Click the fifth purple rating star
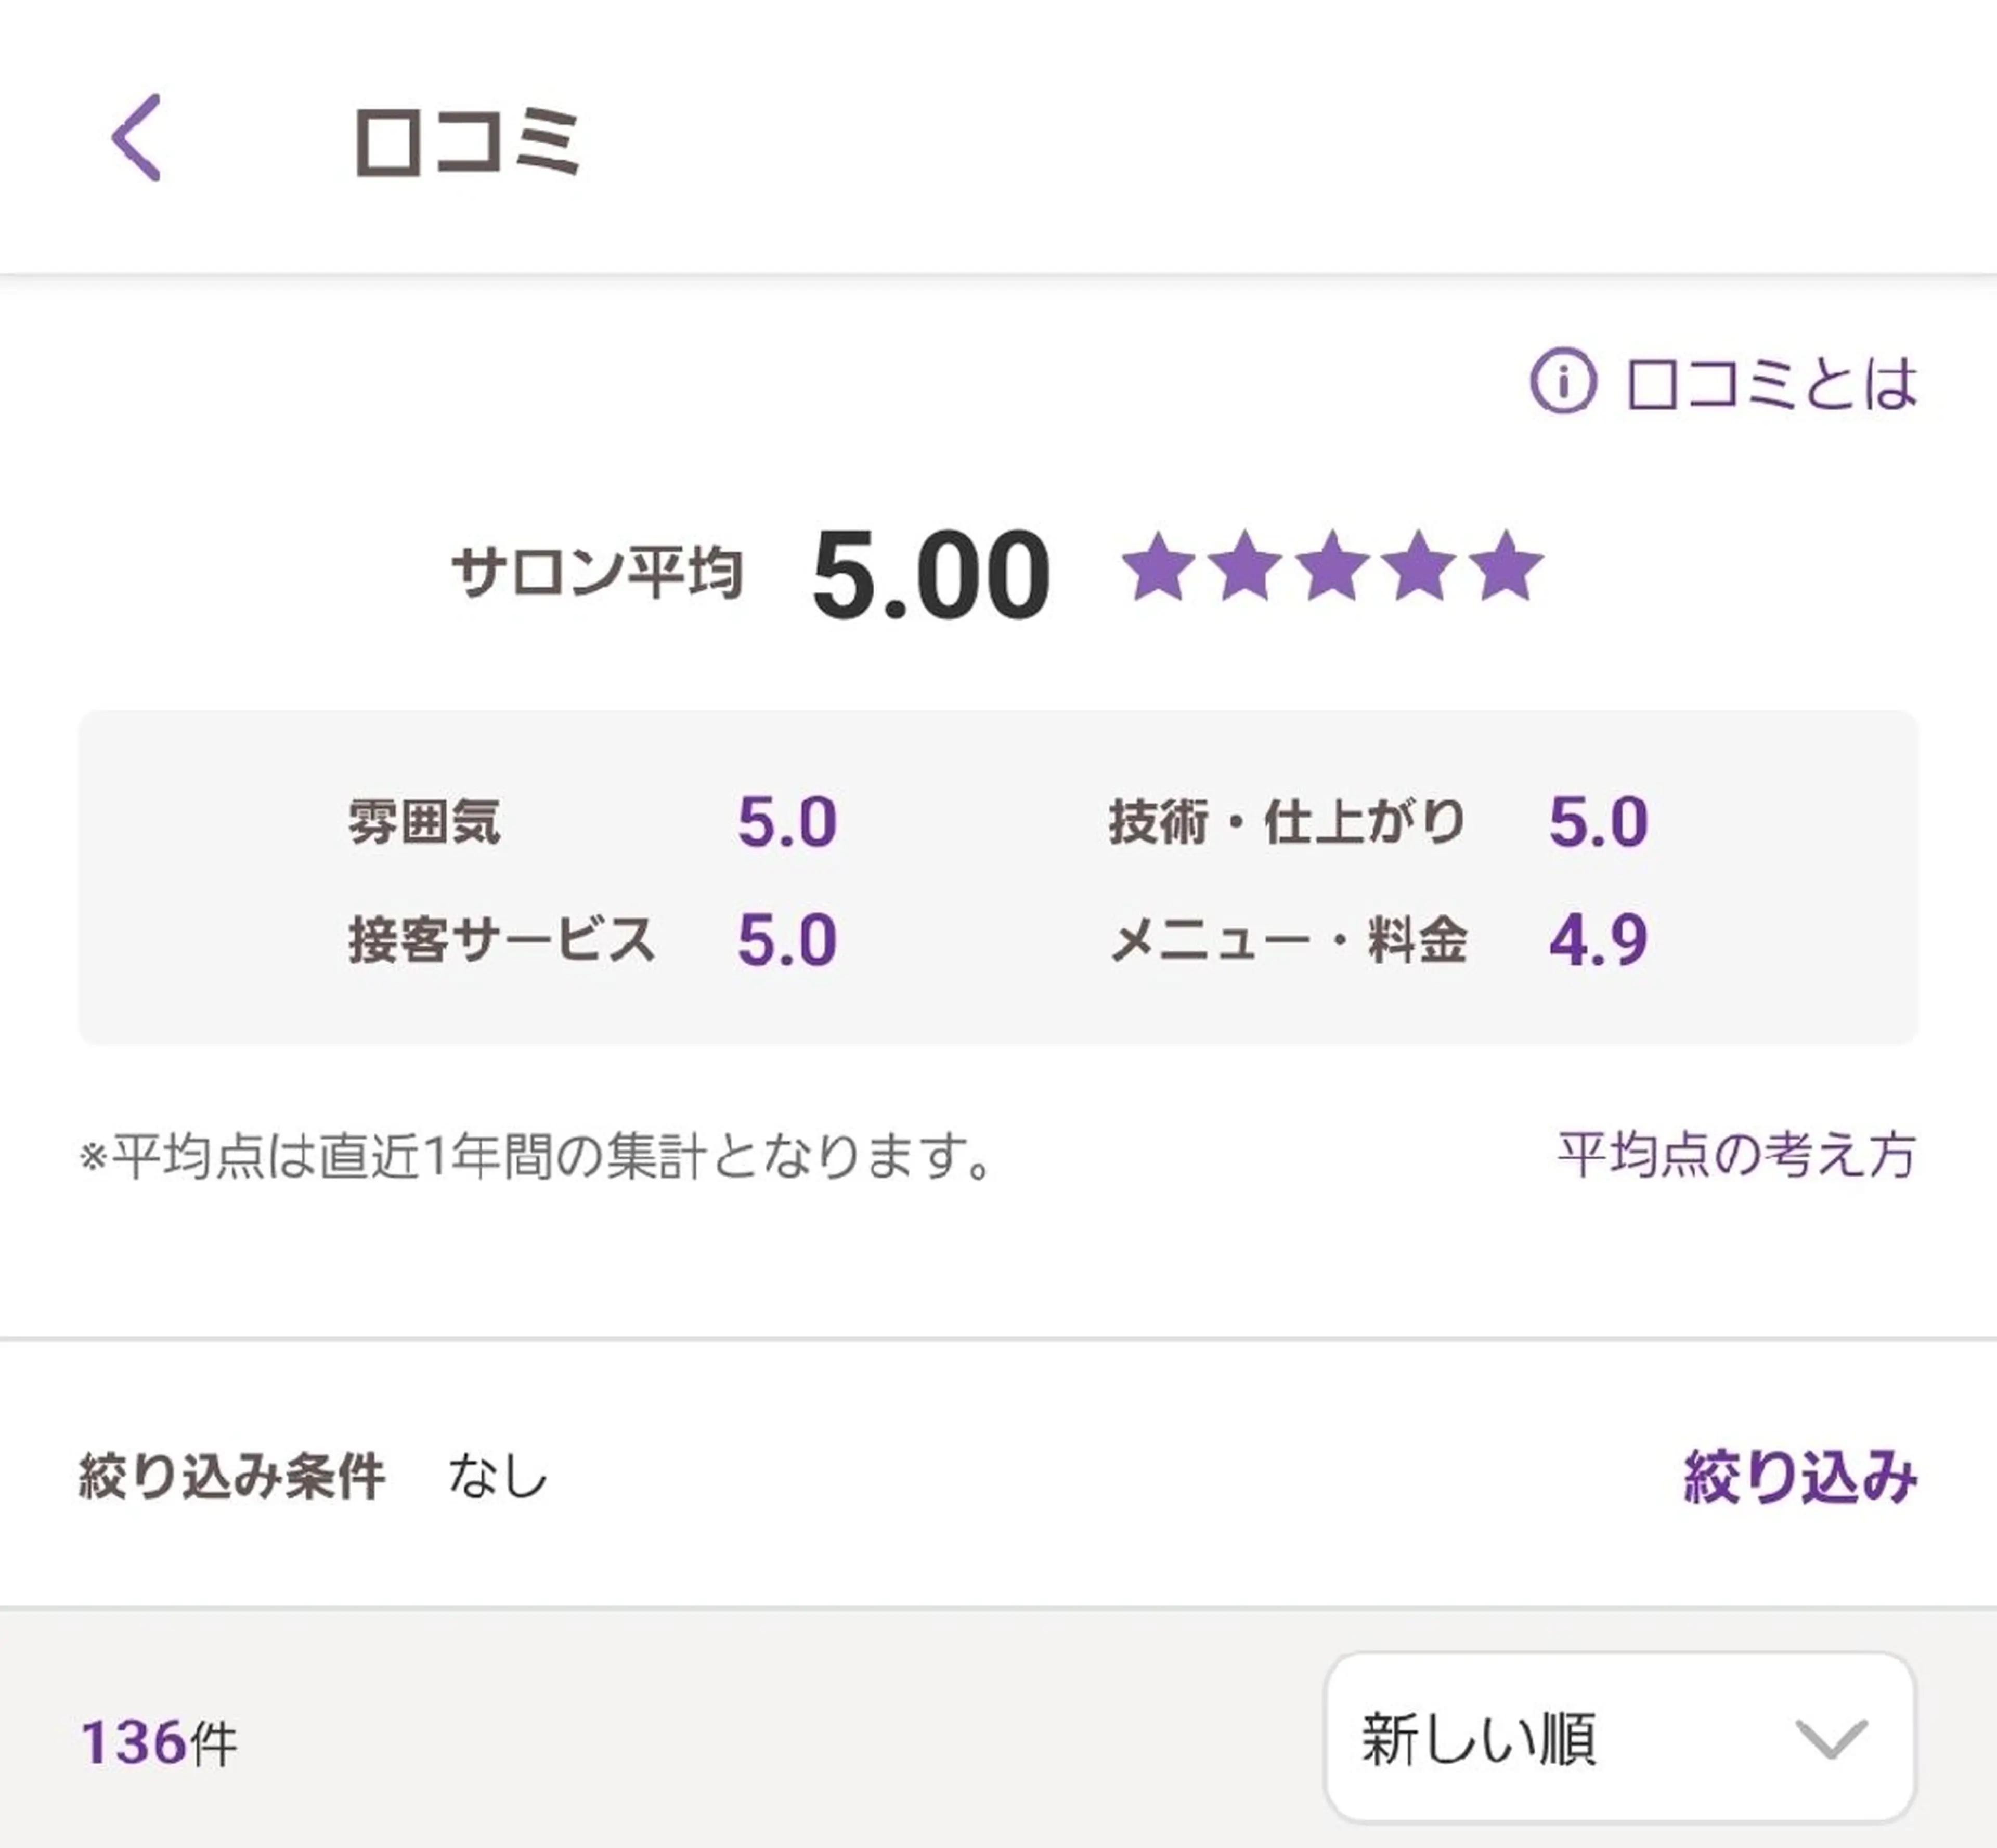Image resolution: width=1997 pixels, height=1848 pixels. [1506, 568]
